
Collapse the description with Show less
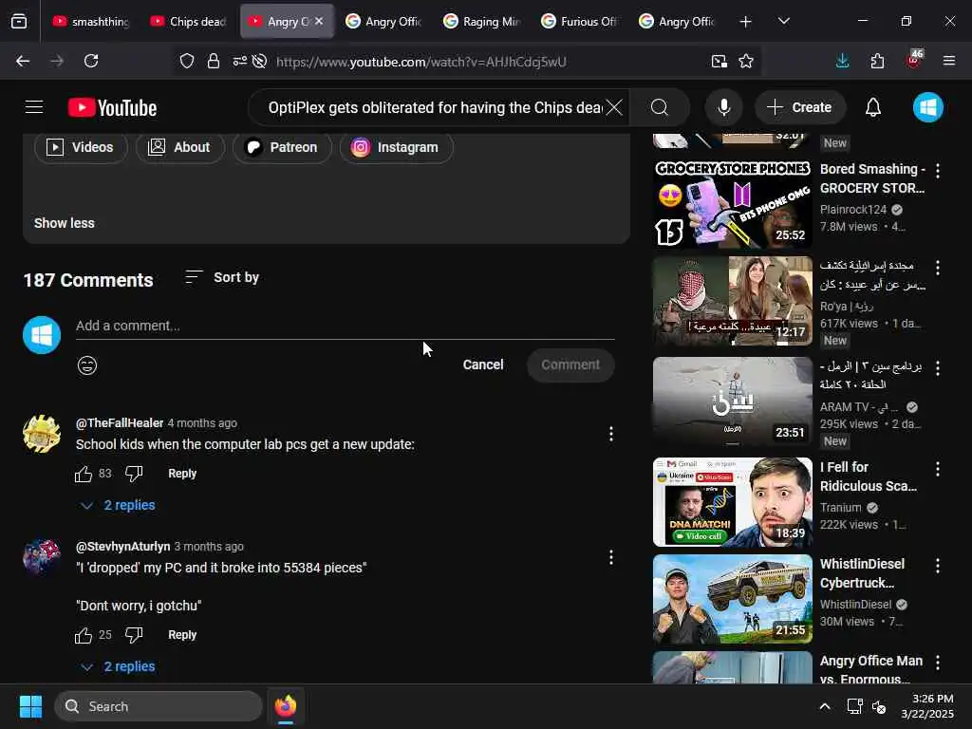[x=65, y=223]
